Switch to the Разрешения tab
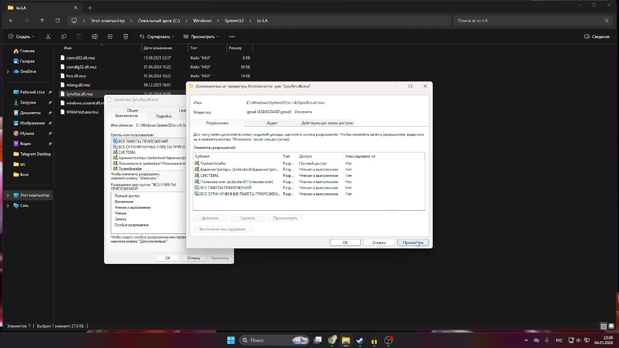Image resolution: width=619 pixels, height=348 pixels. tap(217, 123)
